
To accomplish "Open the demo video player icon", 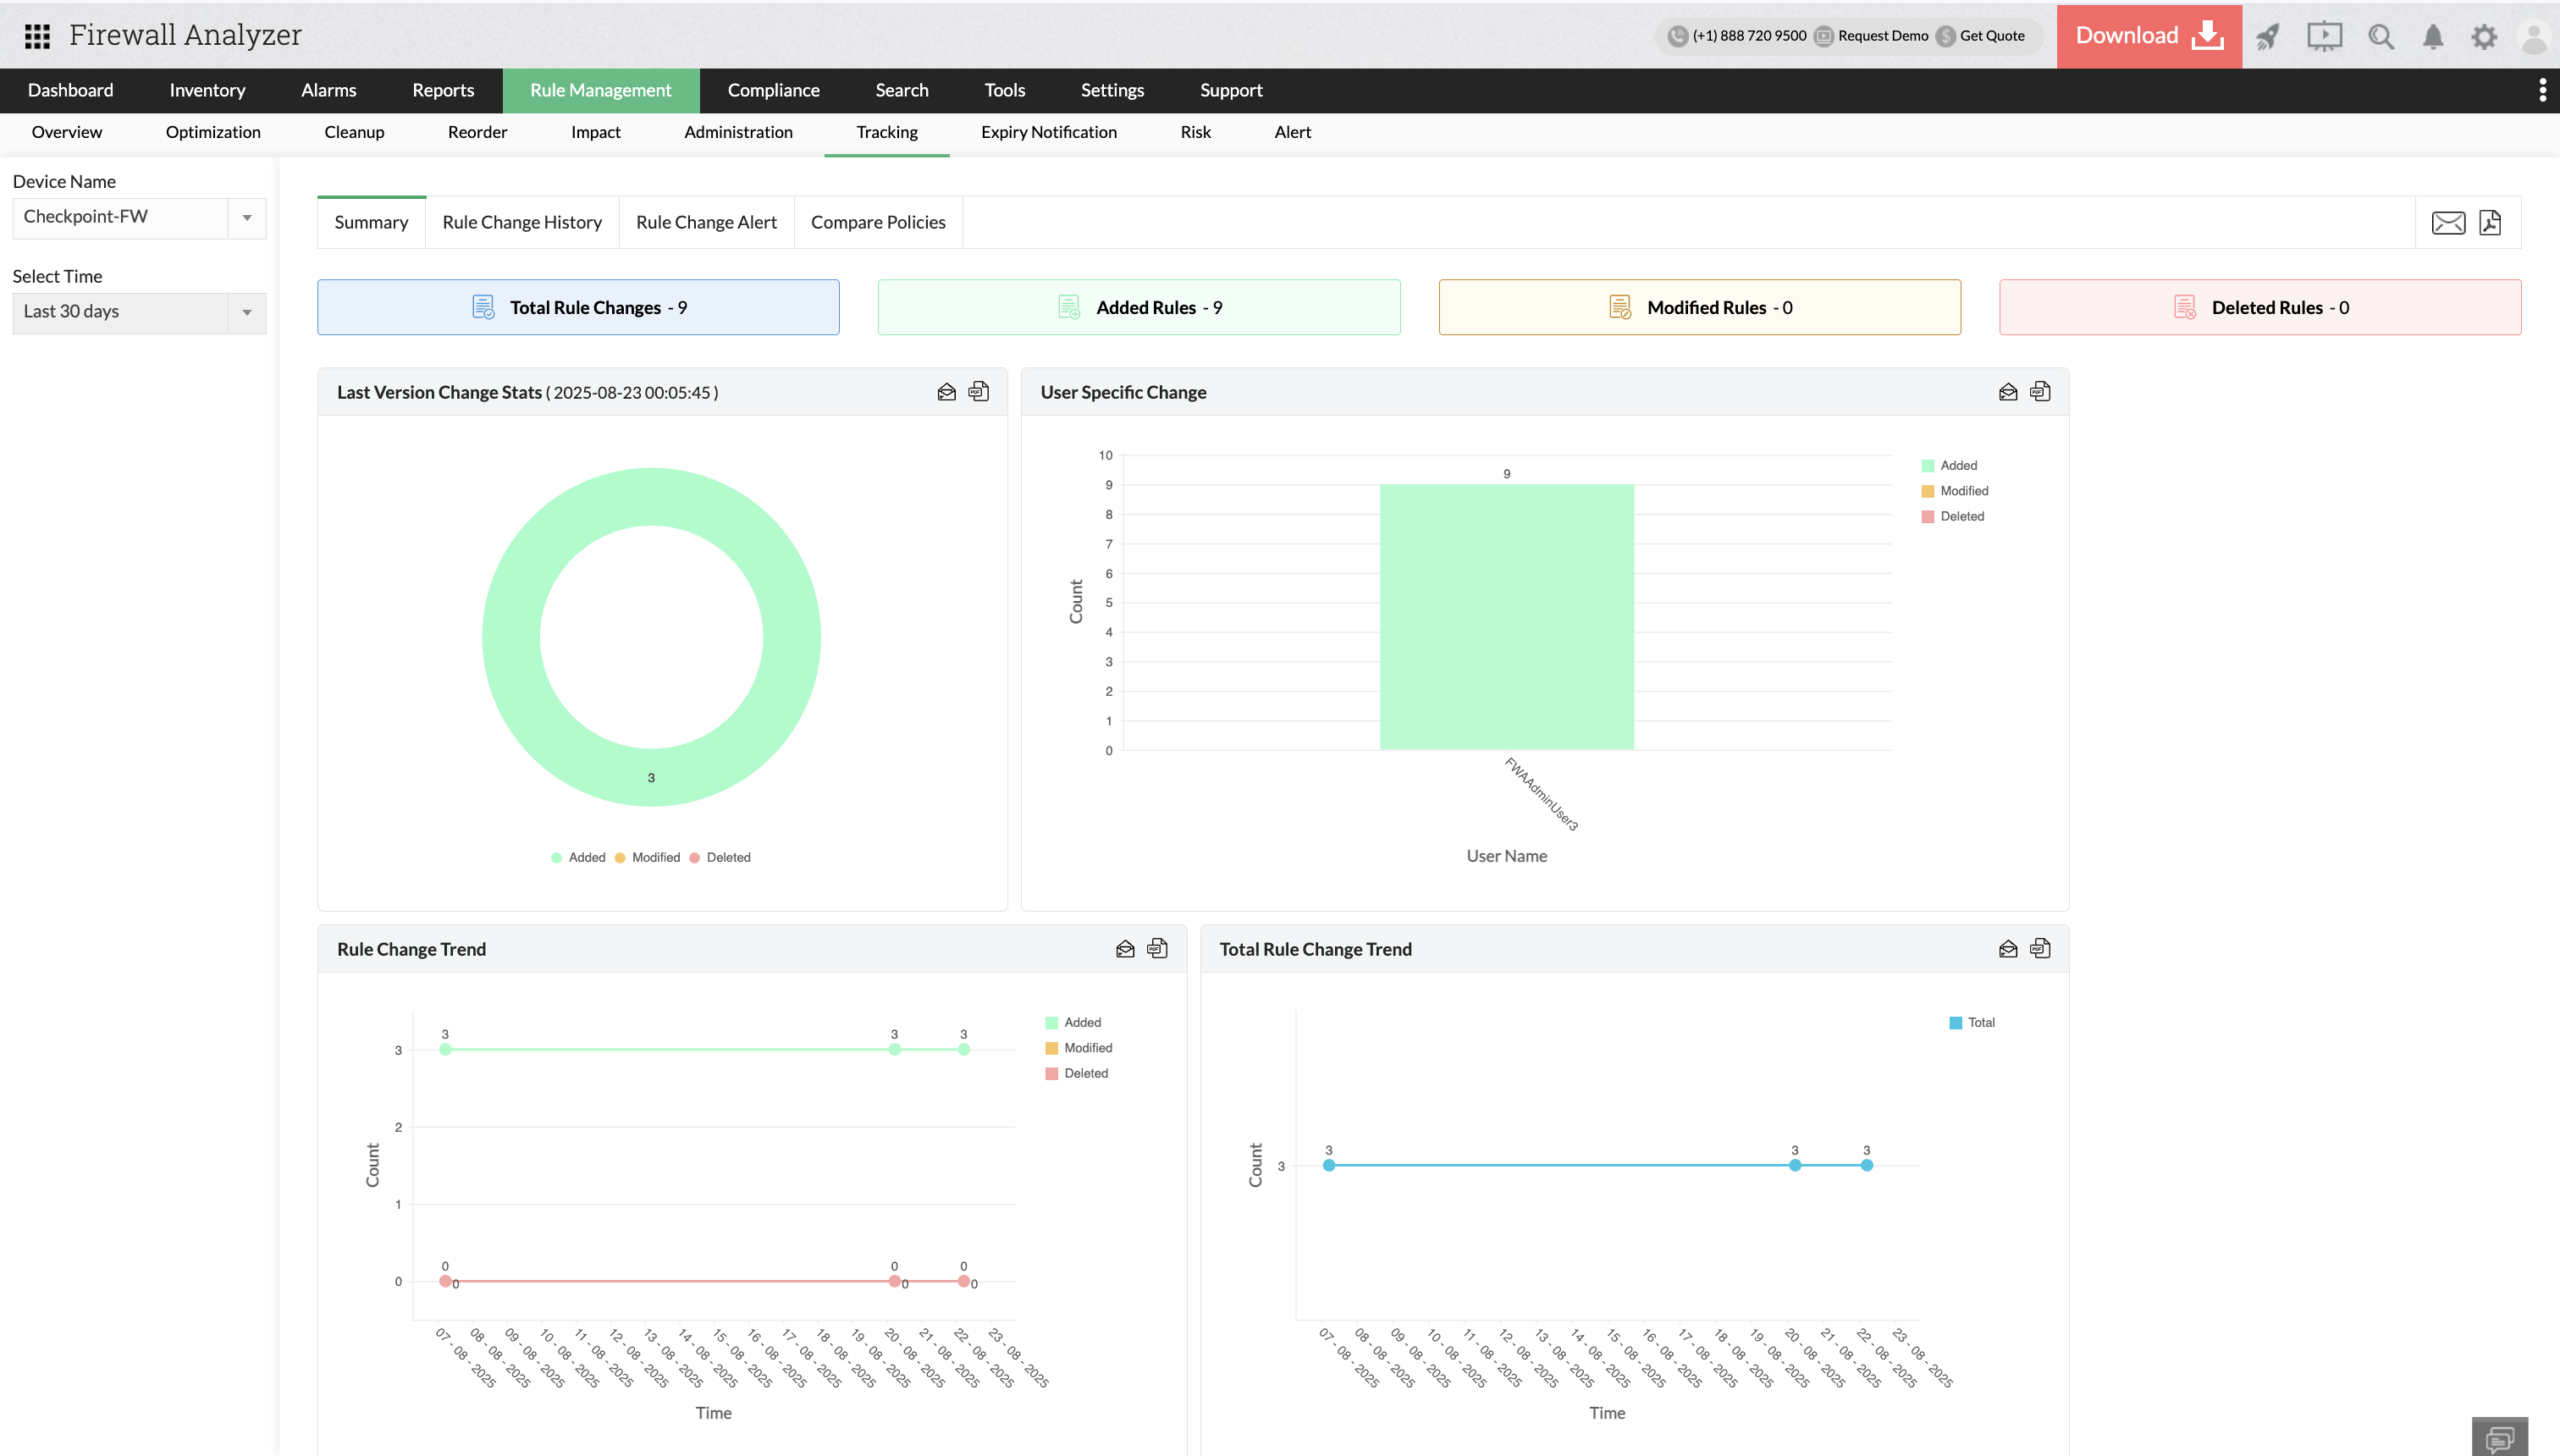I will (2325, 36).
